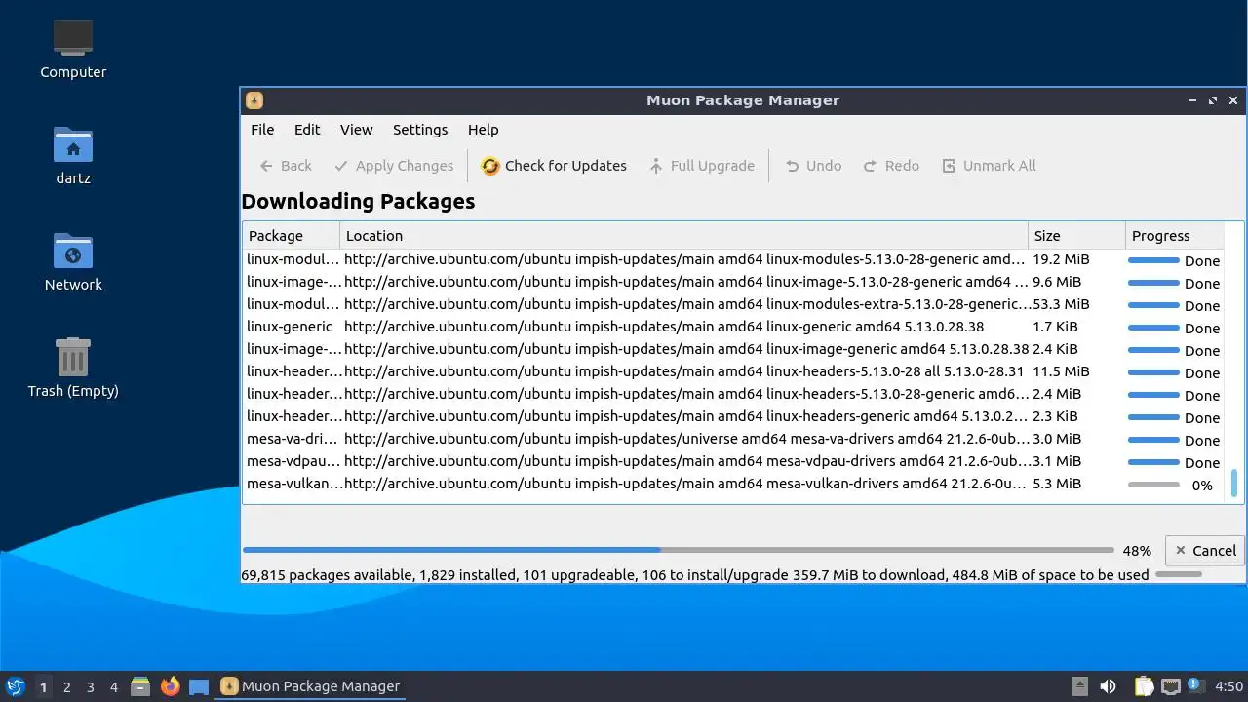The height and width of the screenshot is (702, 1248).
Task: Sort by the Size column header
Action: tap(1076, 236)
